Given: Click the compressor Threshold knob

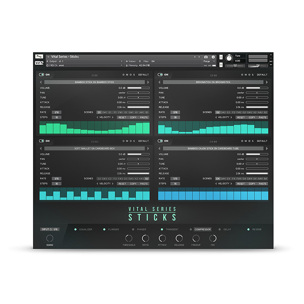Looking at the screenshot, I should tap(129, 238).
